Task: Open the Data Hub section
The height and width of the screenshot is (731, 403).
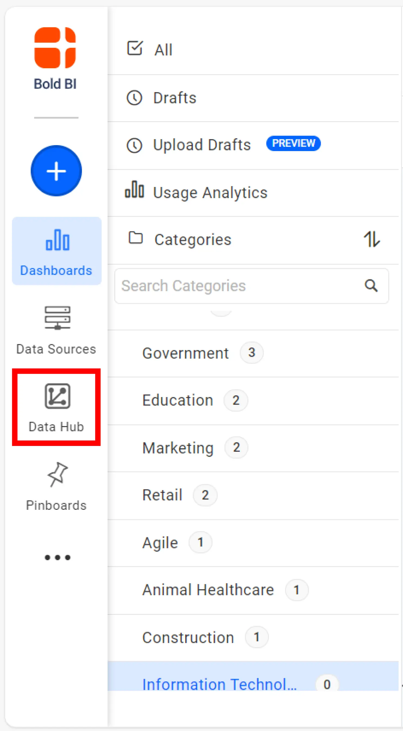Action: [56, 407]
